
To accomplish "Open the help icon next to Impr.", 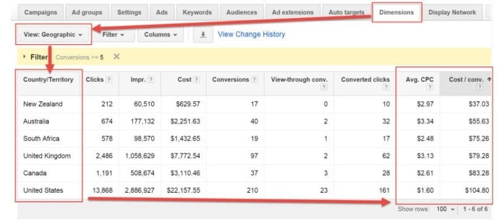I will [151, 80].
